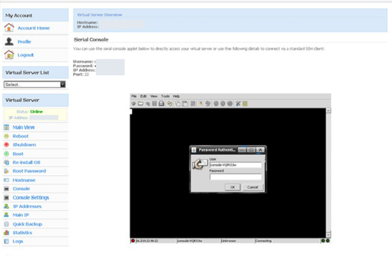Click the house icon beside Account Home
The width and height of the screenshot is (392, 256).
tap(9, 28)
